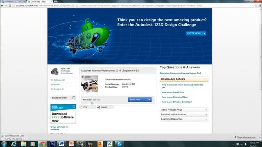The image size is (262, 147).
Task: Close the downloads bar
Action: [x=260, y=137]
